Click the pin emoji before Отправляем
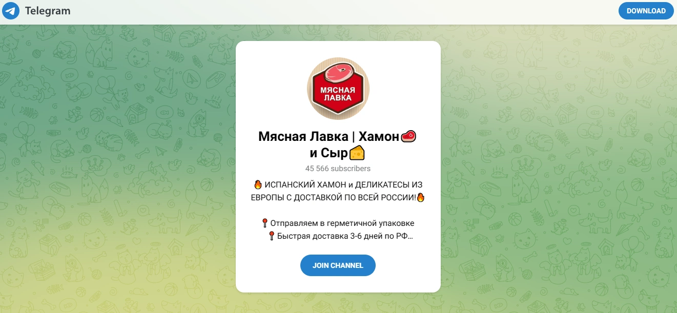Viewport: 677px width, 313px height. click(265, 223)
